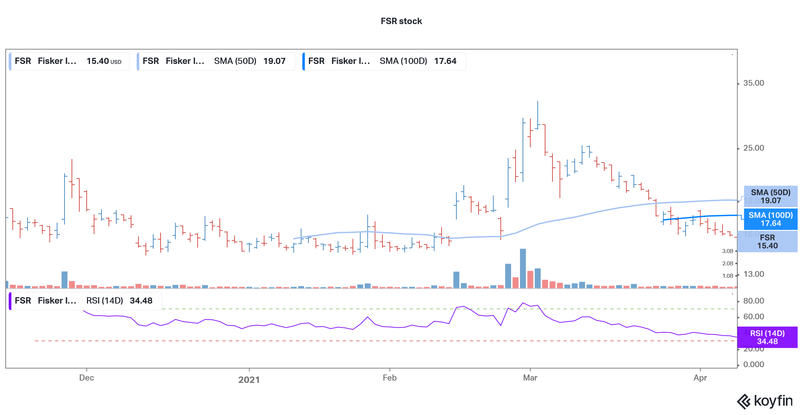Click the bright blue SMA (100D) legend color bar
Viewport: 803px width, 415px height.
[304, 61]
